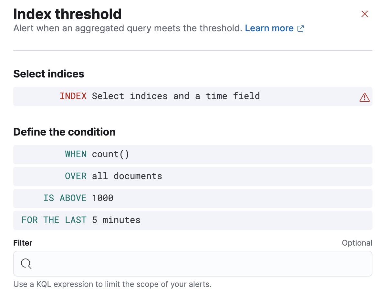This screenshot has height=294, width=386.
Task: Click the warning triangle on the INDEX row
Action: tap(364, 97)
